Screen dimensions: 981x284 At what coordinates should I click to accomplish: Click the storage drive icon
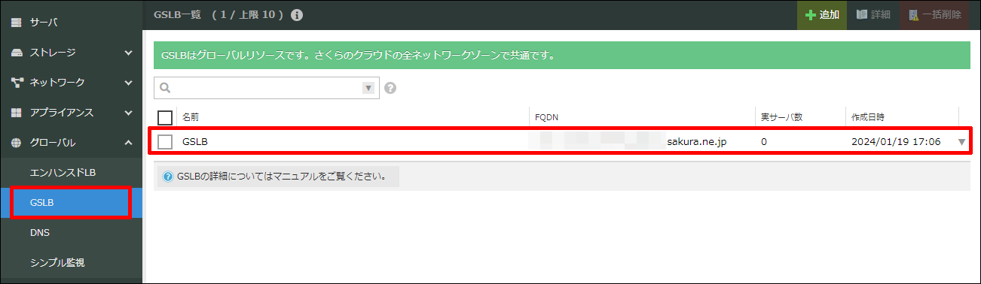pos(16,53)
